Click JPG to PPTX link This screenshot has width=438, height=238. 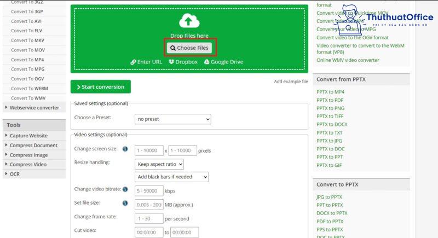click(329, 197)
